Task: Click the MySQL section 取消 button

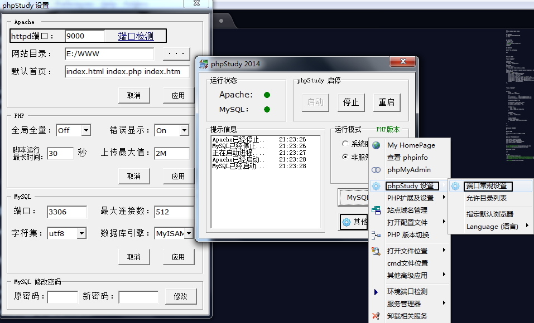Action: point(134,257)
